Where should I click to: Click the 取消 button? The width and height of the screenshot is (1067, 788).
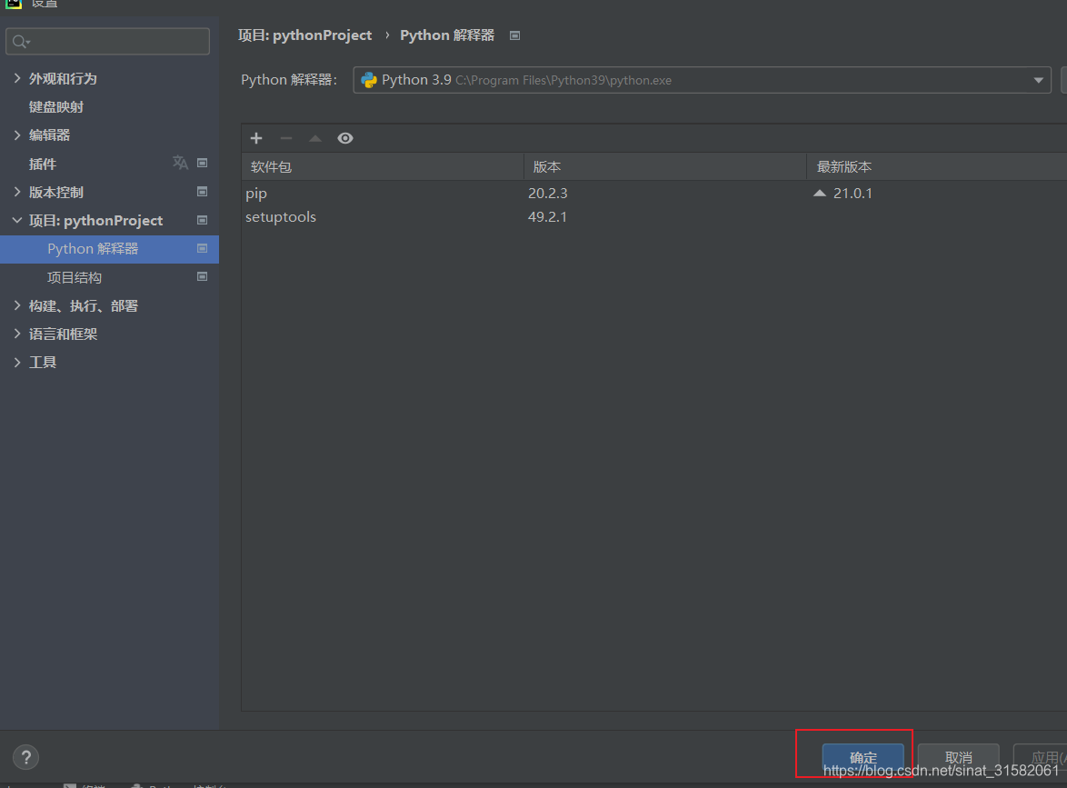tap(958, 757)
